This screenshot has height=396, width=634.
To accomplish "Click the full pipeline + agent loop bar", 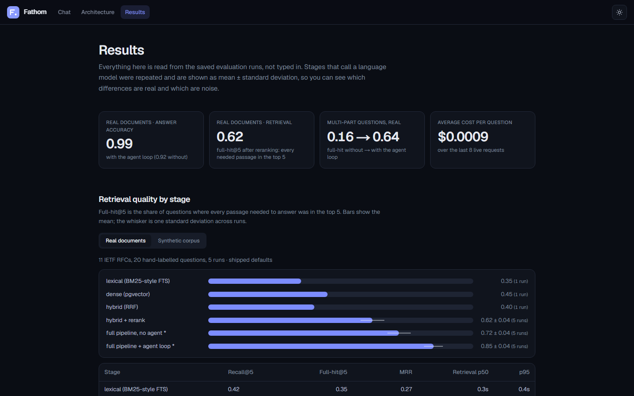I will (341, 346).
